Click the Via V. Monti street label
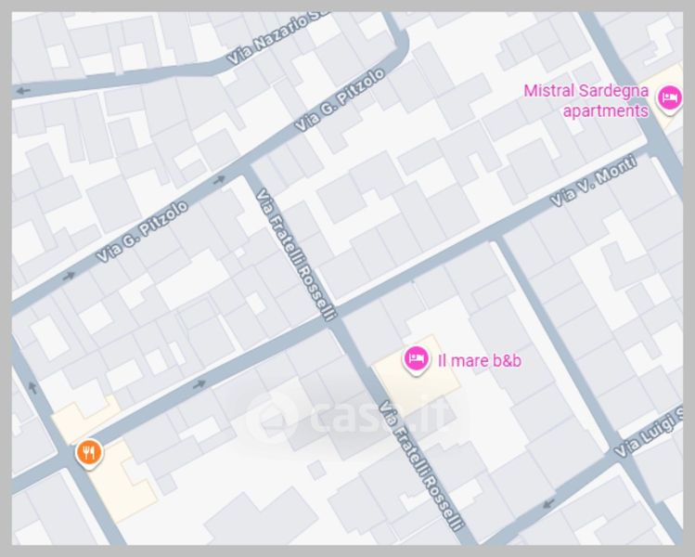Image resolution: width=695 pixels, height=557 pixels. click(594, 180)
